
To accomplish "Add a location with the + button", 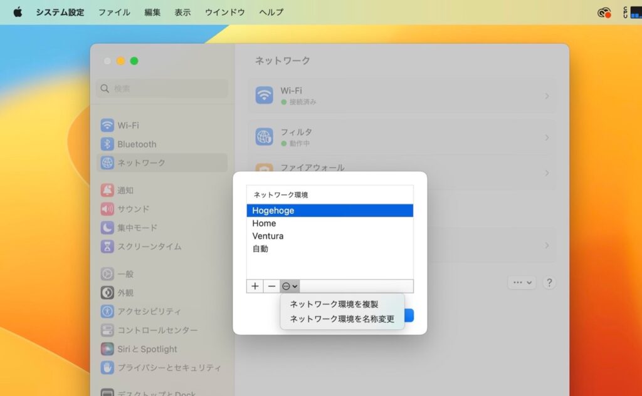I will pyautogui.click(x=255, y=286).
